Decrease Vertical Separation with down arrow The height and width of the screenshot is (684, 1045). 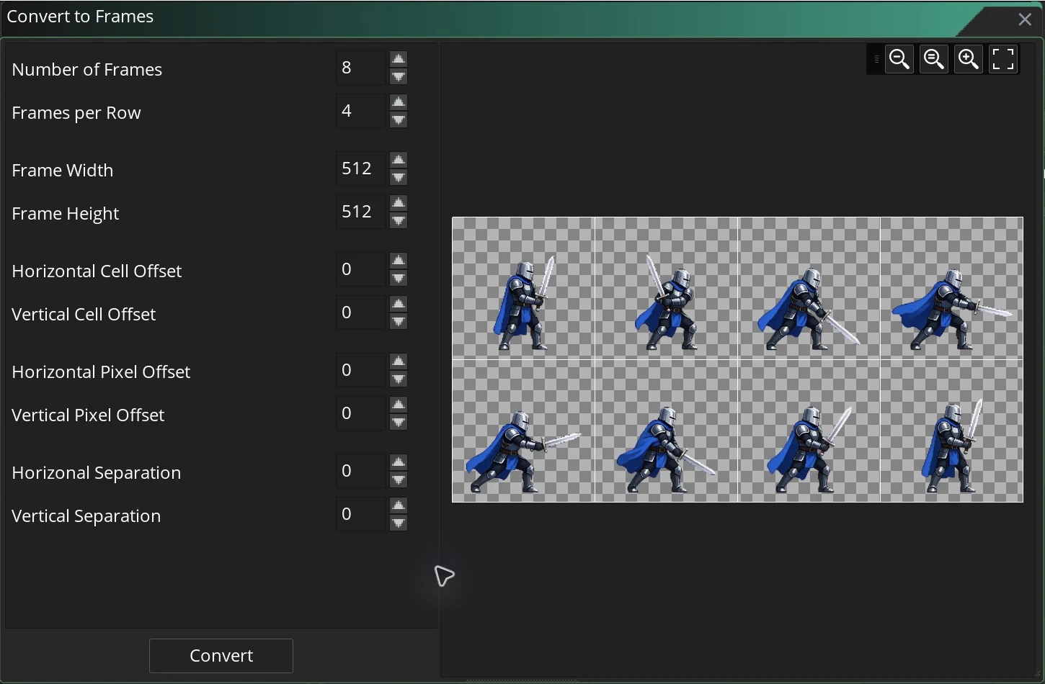point(399,523)
